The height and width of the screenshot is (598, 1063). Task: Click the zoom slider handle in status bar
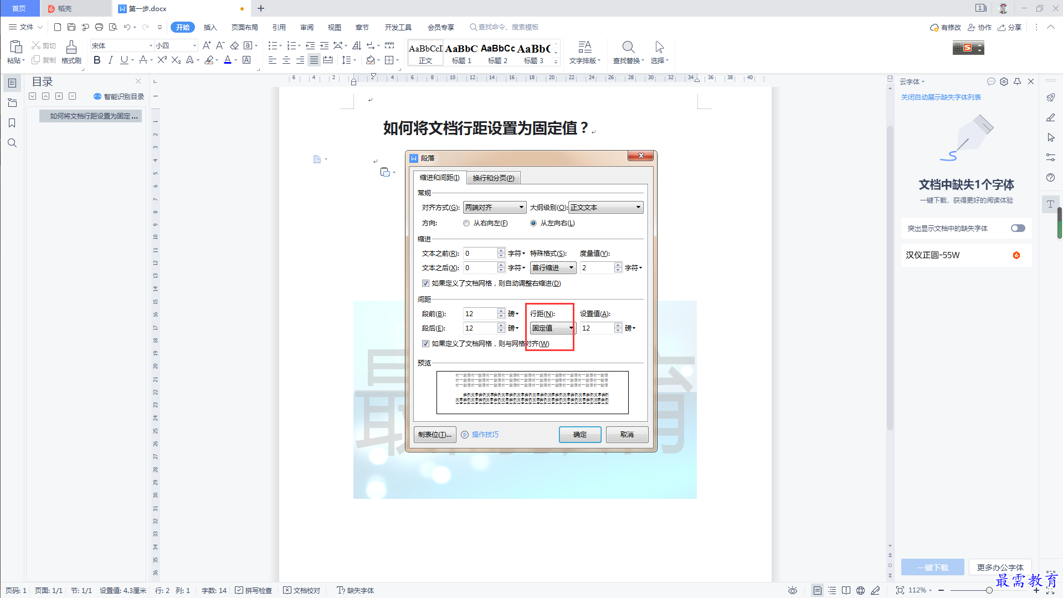(989, 590)
